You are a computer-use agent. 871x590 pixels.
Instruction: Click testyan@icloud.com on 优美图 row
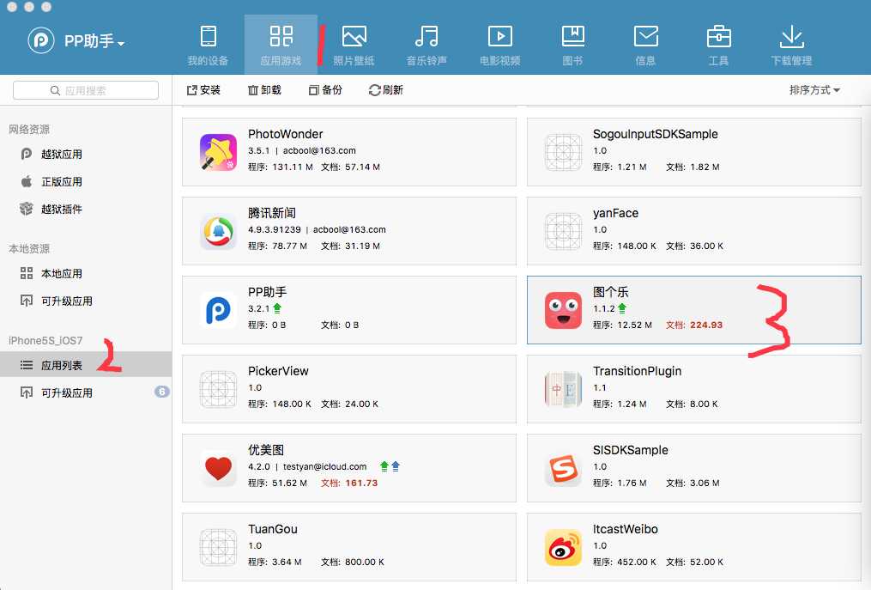pos(325,466)
